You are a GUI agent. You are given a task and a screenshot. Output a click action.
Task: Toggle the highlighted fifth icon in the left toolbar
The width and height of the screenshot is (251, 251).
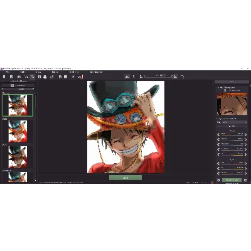coord(32,77)
